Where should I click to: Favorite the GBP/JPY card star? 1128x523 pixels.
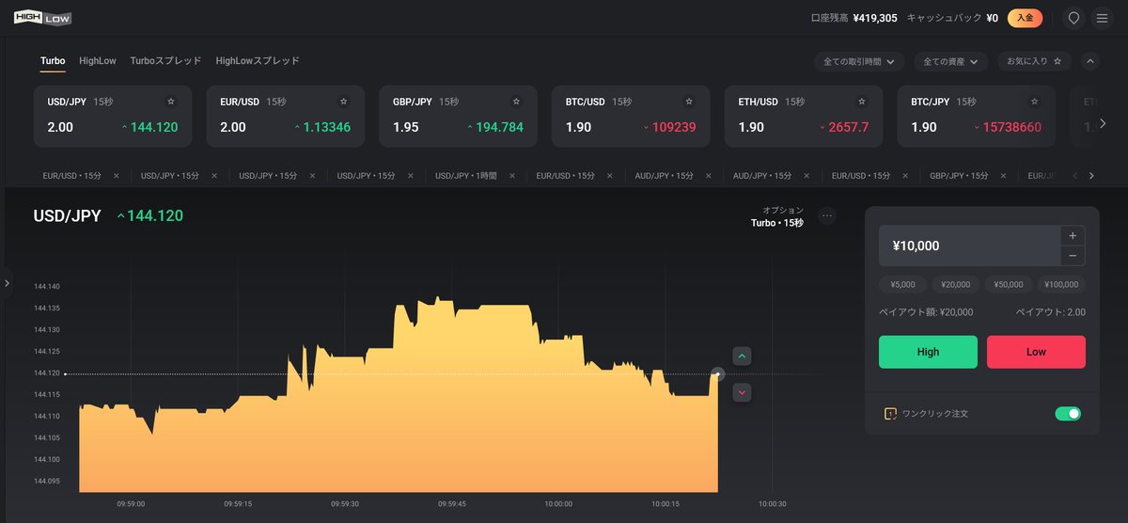click(x=516, y=101)
